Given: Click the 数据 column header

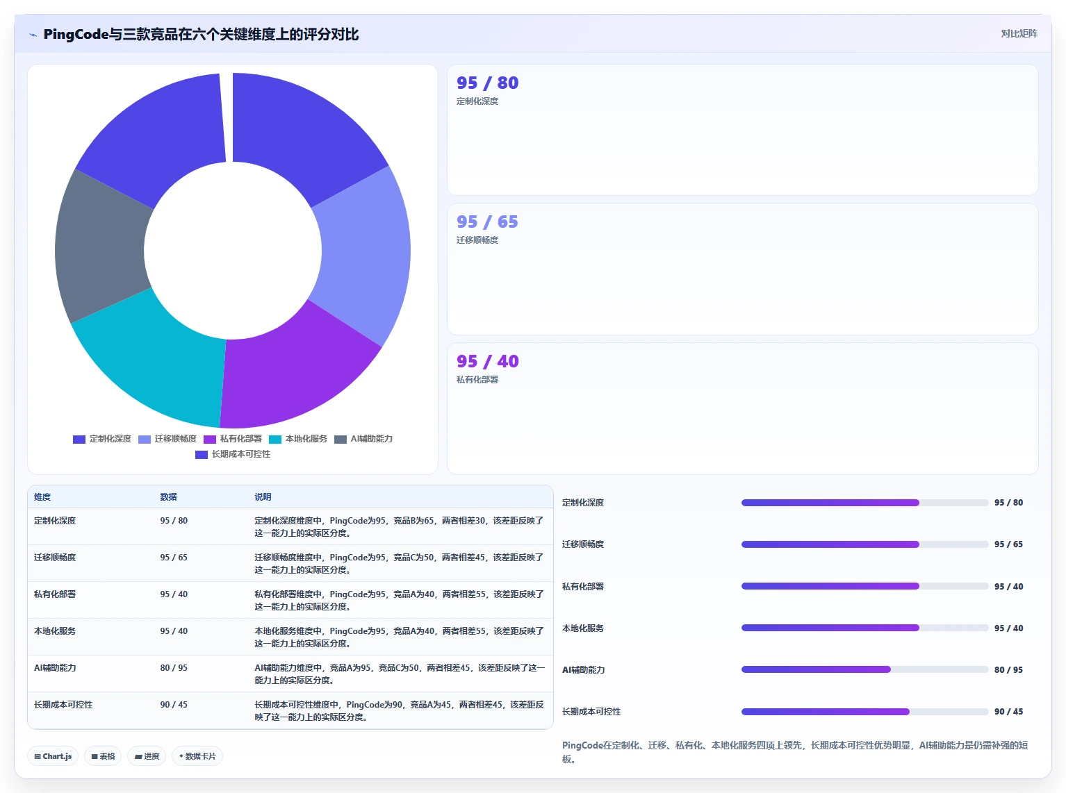Looking at the screenshot, I should click(x=168, y=497).
